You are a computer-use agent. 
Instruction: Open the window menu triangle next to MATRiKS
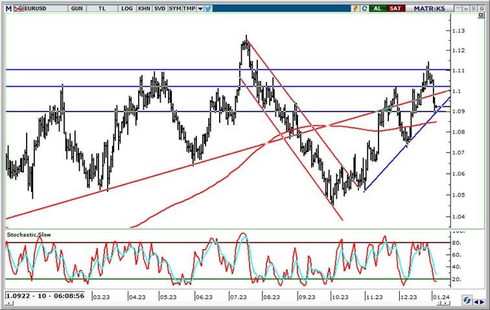click(458, 8)
